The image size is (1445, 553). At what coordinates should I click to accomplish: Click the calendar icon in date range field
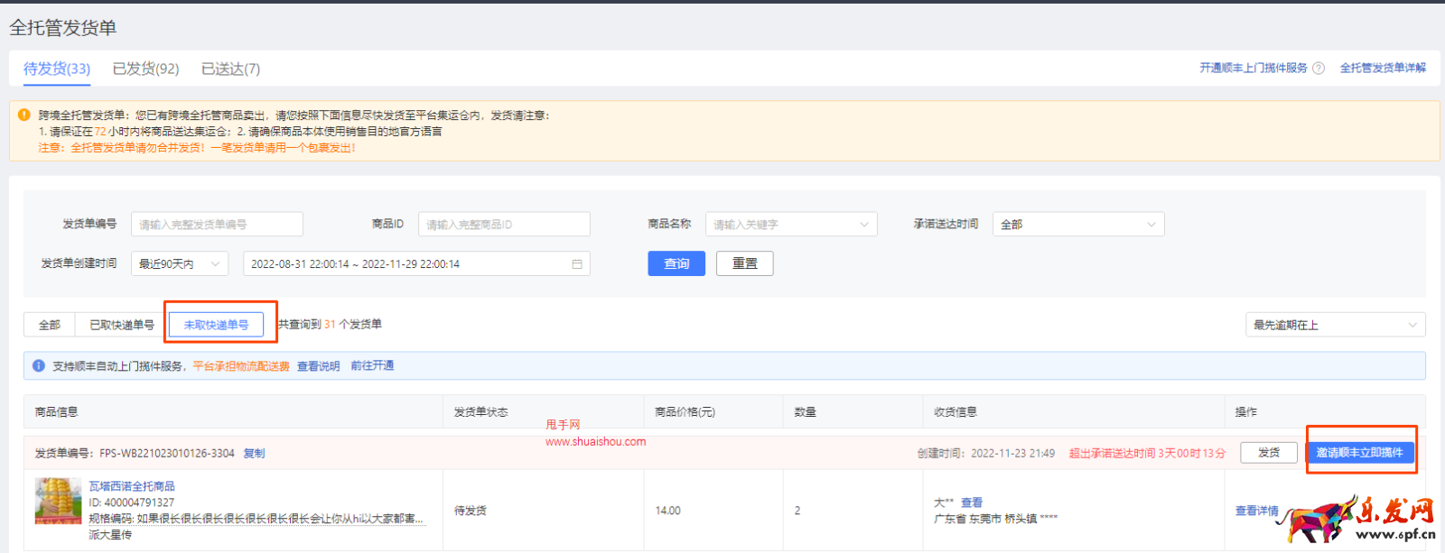[x=577, y=264]
